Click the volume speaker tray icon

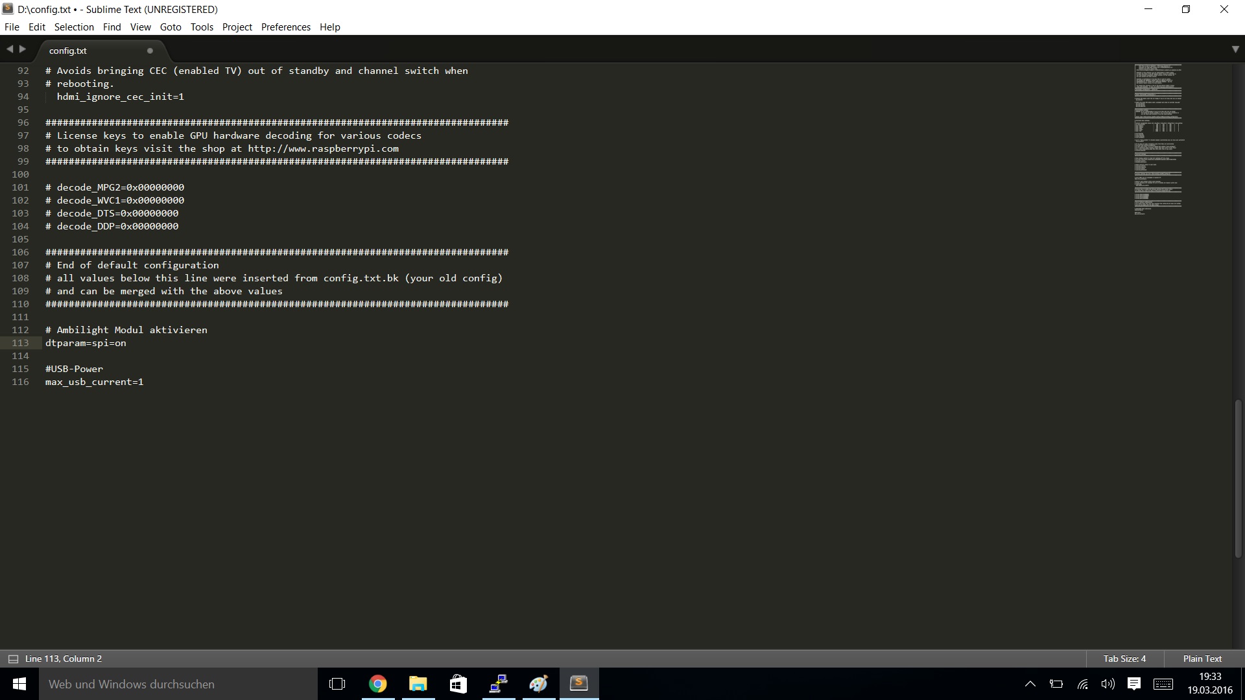click(1108, 684)
